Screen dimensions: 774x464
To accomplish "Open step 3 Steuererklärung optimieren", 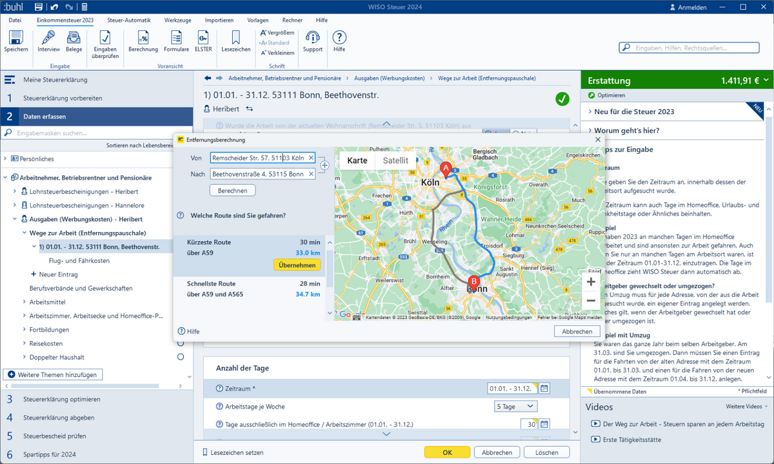I will (x=97, y=399).
